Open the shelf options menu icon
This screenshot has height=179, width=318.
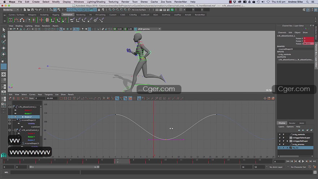pyautogui.click(x=4, y=21)
